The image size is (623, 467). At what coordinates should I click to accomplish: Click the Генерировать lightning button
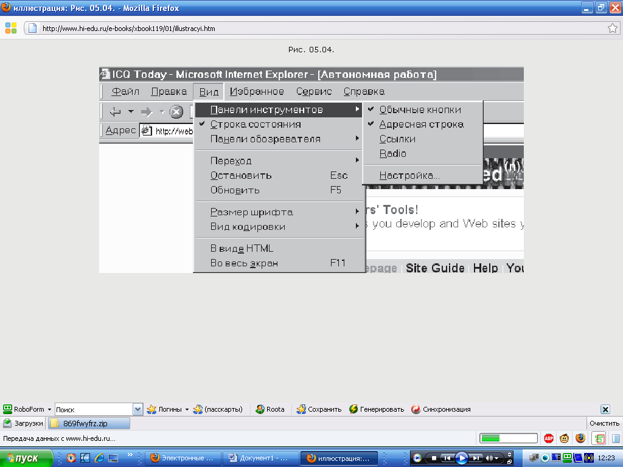click(376, 409)
